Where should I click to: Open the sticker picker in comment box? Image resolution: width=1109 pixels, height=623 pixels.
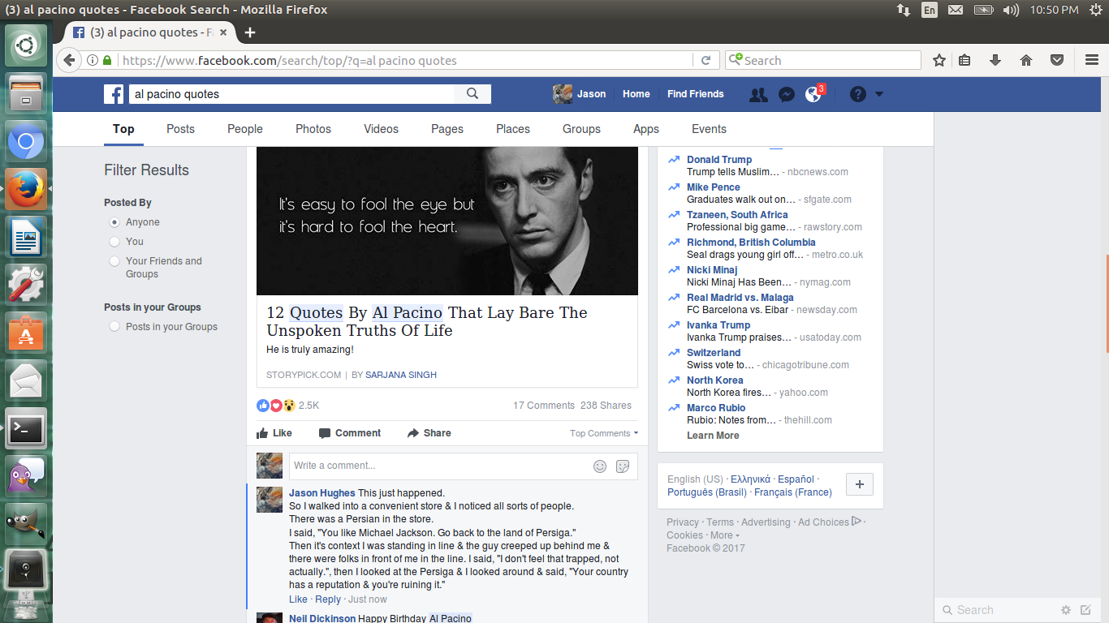point(623,466)
